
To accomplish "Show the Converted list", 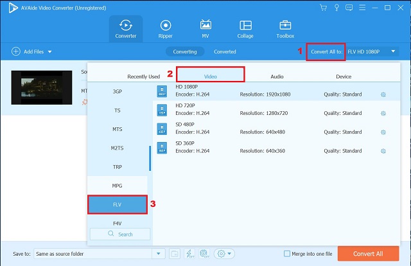I will pyautogui.click(x=225, y=51).
